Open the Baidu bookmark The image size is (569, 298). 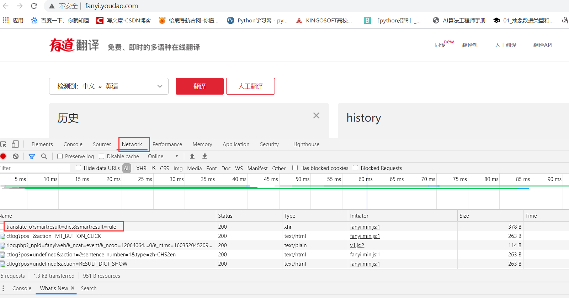(x=60, y=20)
